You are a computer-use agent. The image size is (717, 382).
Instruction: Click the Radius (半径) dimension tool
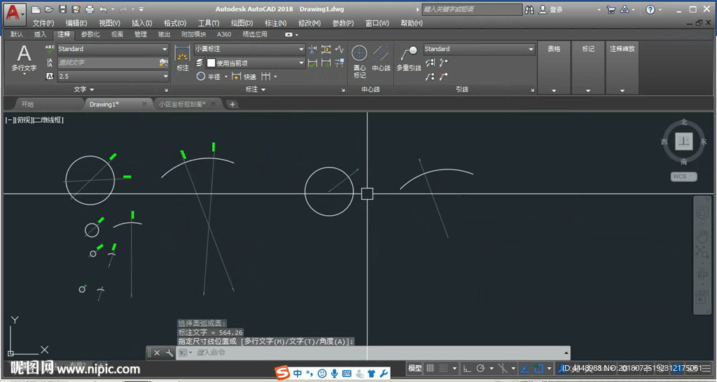tap(209, 76)
